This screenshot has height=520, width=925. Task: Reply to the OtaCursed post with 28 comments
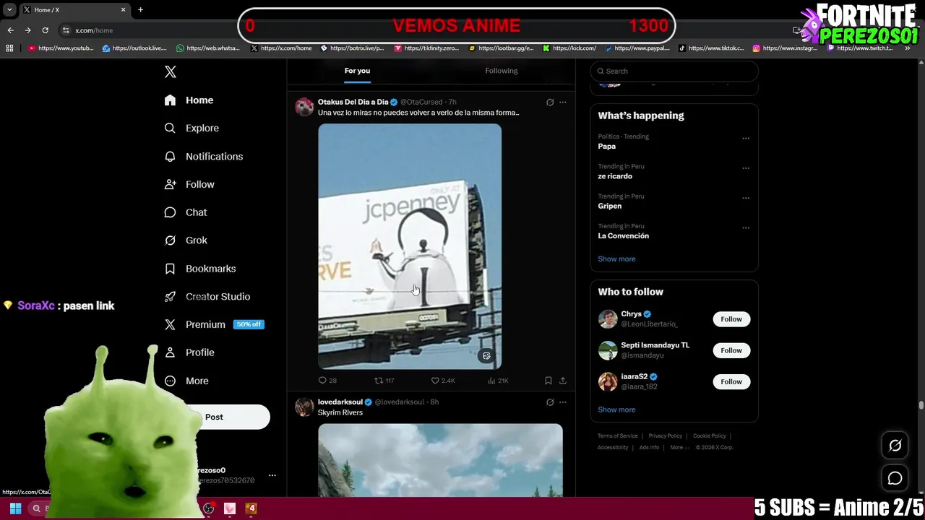click(x=327, y=381)
